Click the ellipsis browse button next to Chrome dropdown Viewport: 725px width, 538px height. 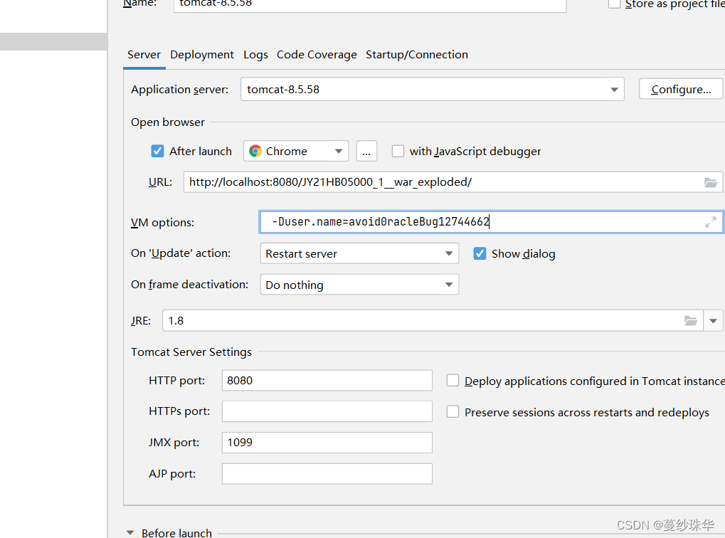click(366, 150)
